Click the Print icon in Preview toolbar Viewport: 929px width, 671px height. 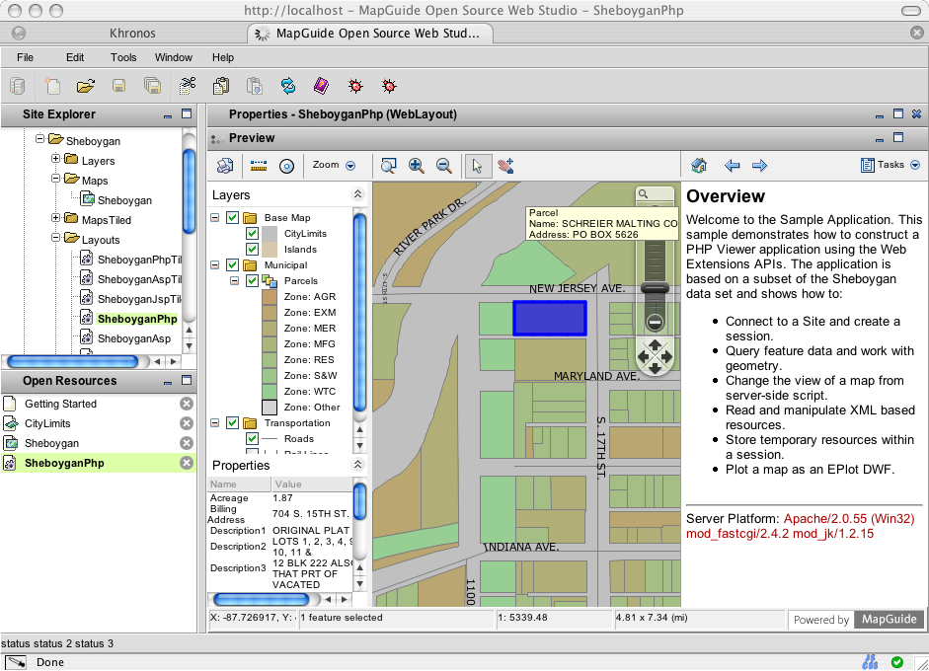point(225,166)
